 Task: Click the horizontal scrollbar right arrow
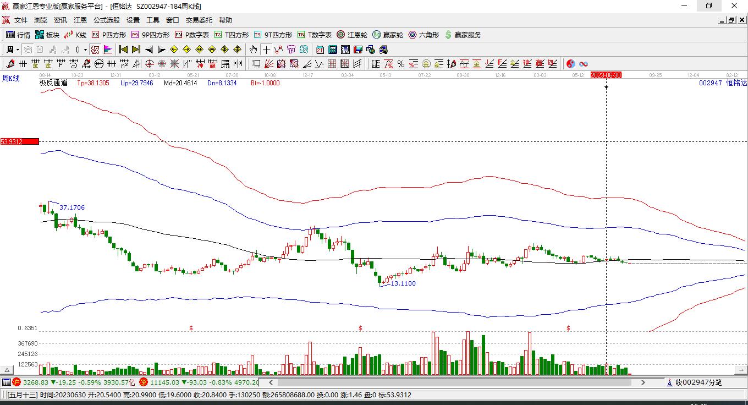(643, 382)
